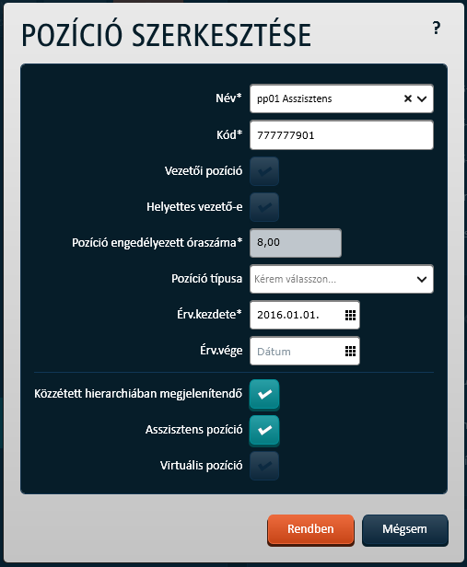Image resolution: width=467 pixels, height=567 pixels.
Task: Expand the Név dropdown arrow
Action: pos(422,98)
